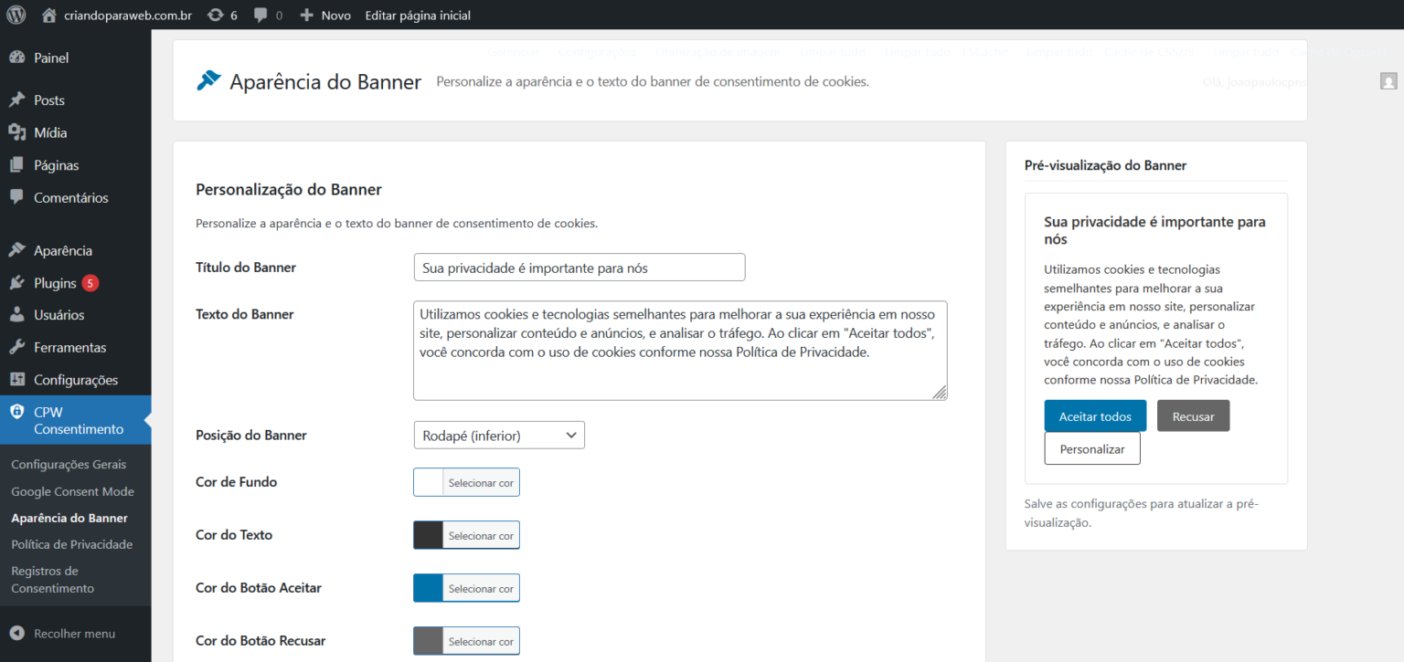Click the Título do Banner text field
Viewport: 1404px width, 662px height.
(580, 268)
